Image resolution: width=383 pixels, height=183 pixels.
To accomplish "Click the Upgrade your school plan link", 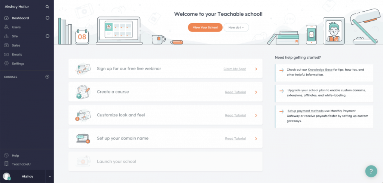I will click(307, 90).
